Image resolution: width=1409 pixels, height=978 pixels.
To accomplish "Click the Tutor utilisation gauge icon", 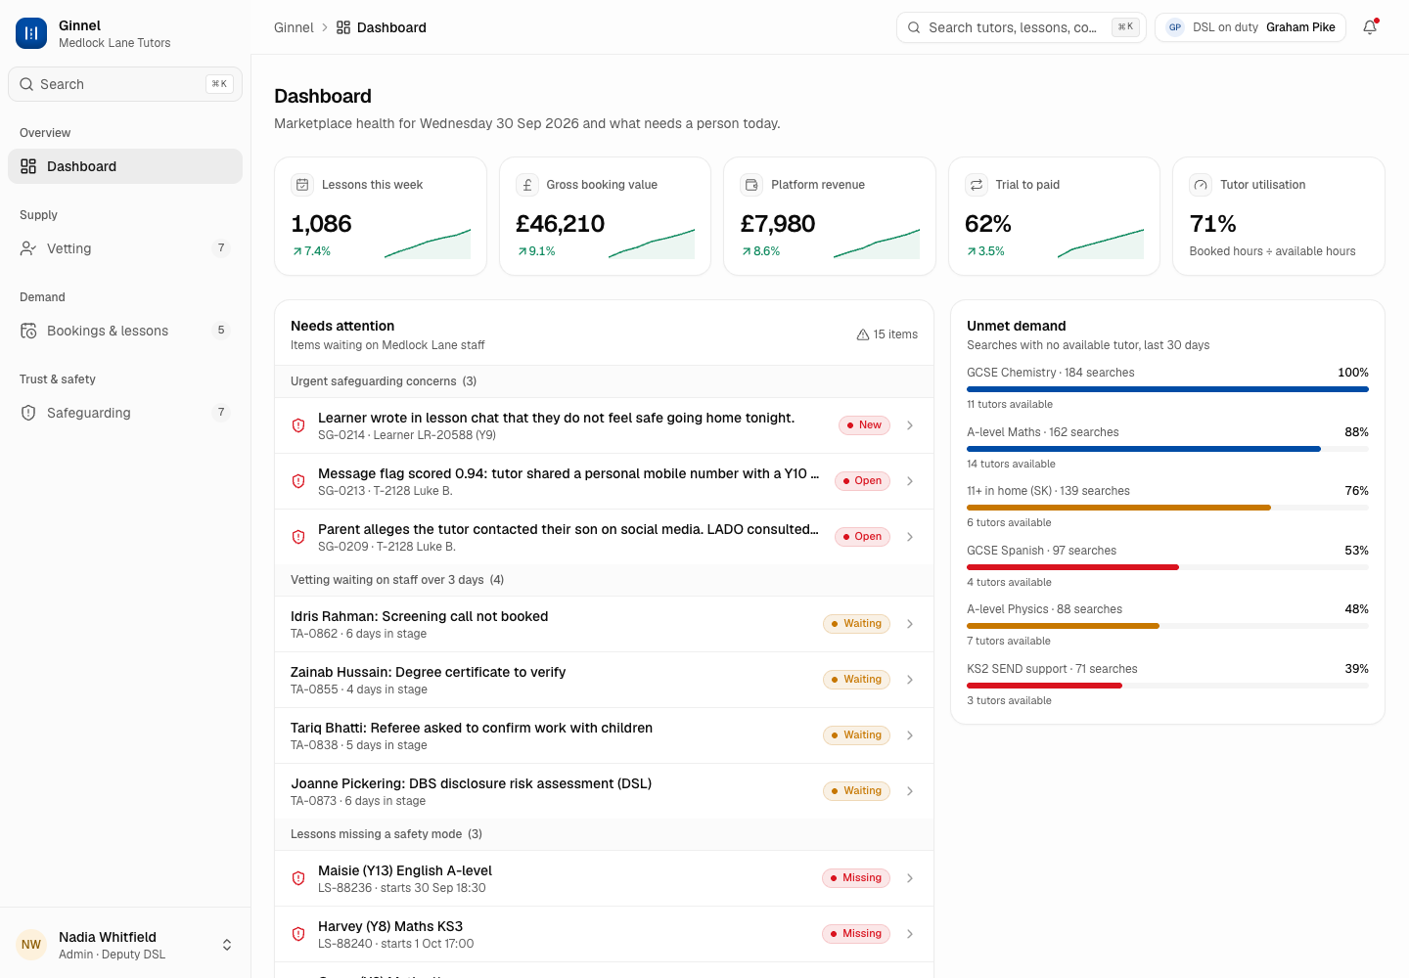I will pyautogui.click(x=1201, y=185).
